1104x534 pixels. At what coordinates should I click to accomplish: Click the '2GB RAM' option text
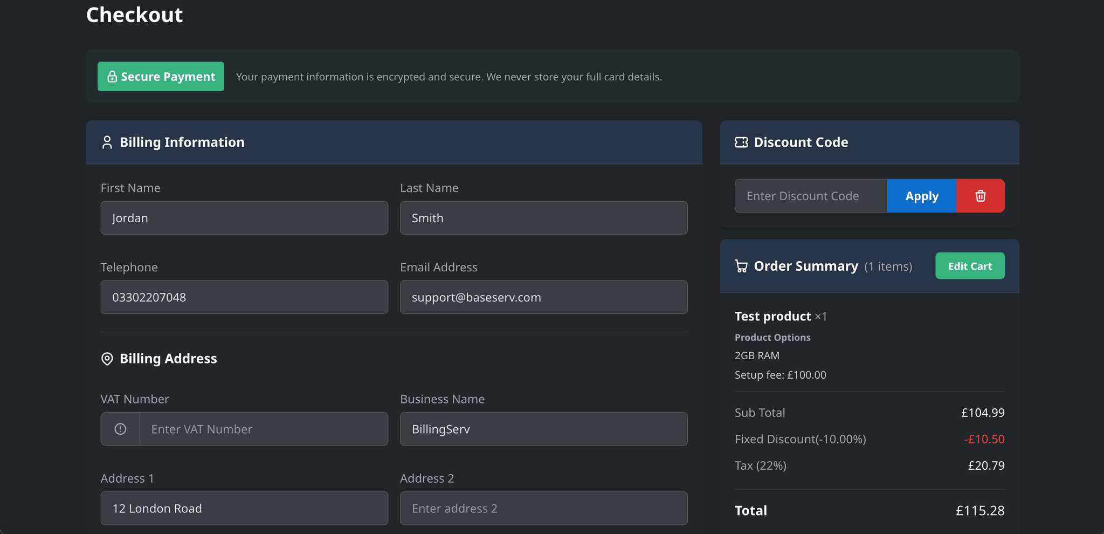click(x=757, y=355)
